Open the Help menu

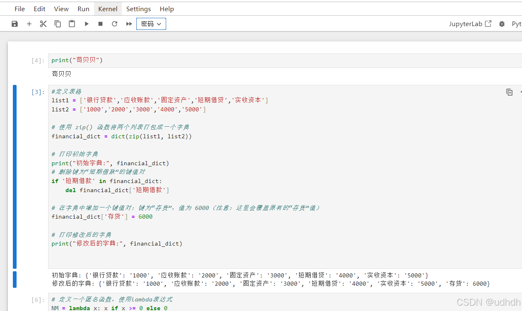tap(167, 8)
